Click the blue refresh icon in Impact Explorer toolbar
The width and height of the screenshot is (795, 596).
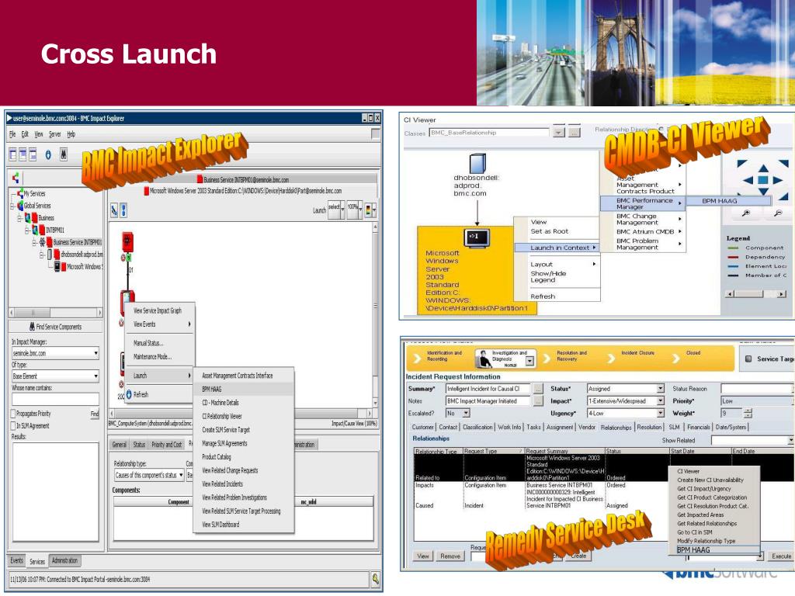coord(48,155)
